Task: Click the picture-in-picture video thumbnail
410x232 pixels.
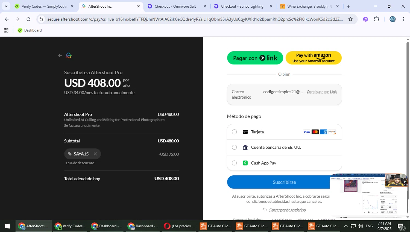Action: point(368,196)
